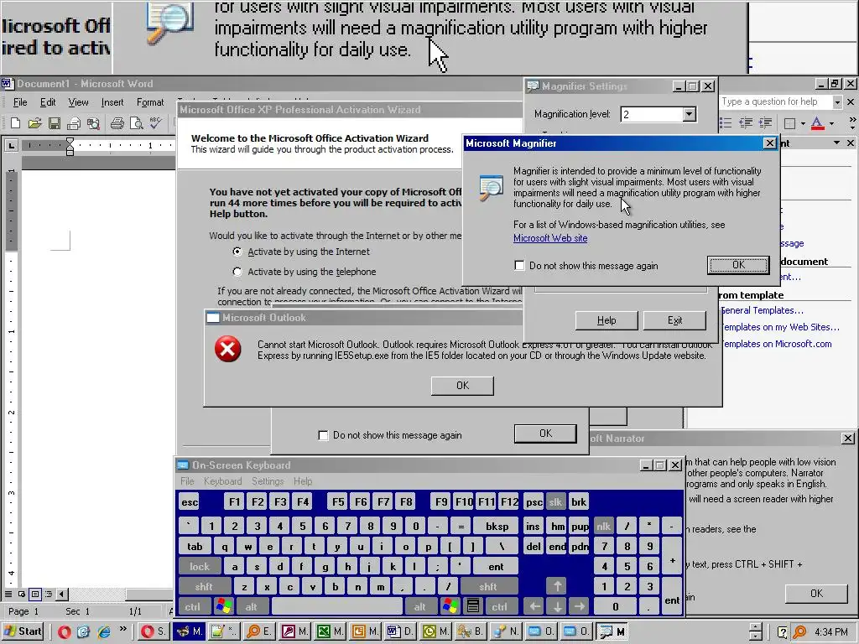Image resolution: width=859 pixels, height=644 pixels.
Task: Click Exit button in Magnifier Settings
Action: tap(675, 320)
